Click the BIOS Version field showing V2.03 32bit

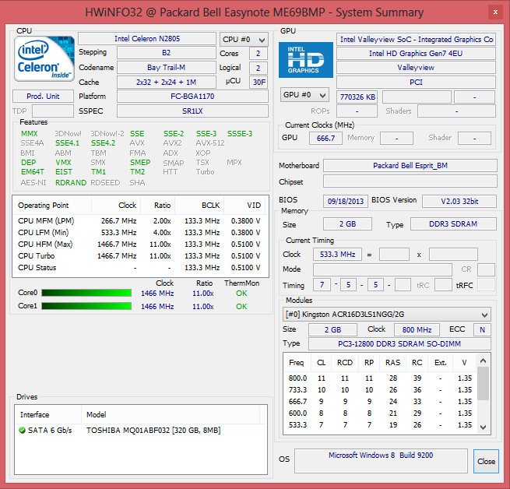[x=459, y=201]
